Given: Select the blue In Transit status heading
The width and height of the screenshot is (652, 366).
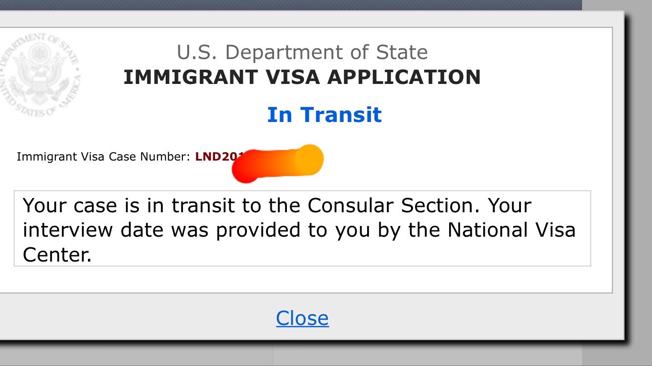Looking at the screenshot, I should (x=324, y=115).
